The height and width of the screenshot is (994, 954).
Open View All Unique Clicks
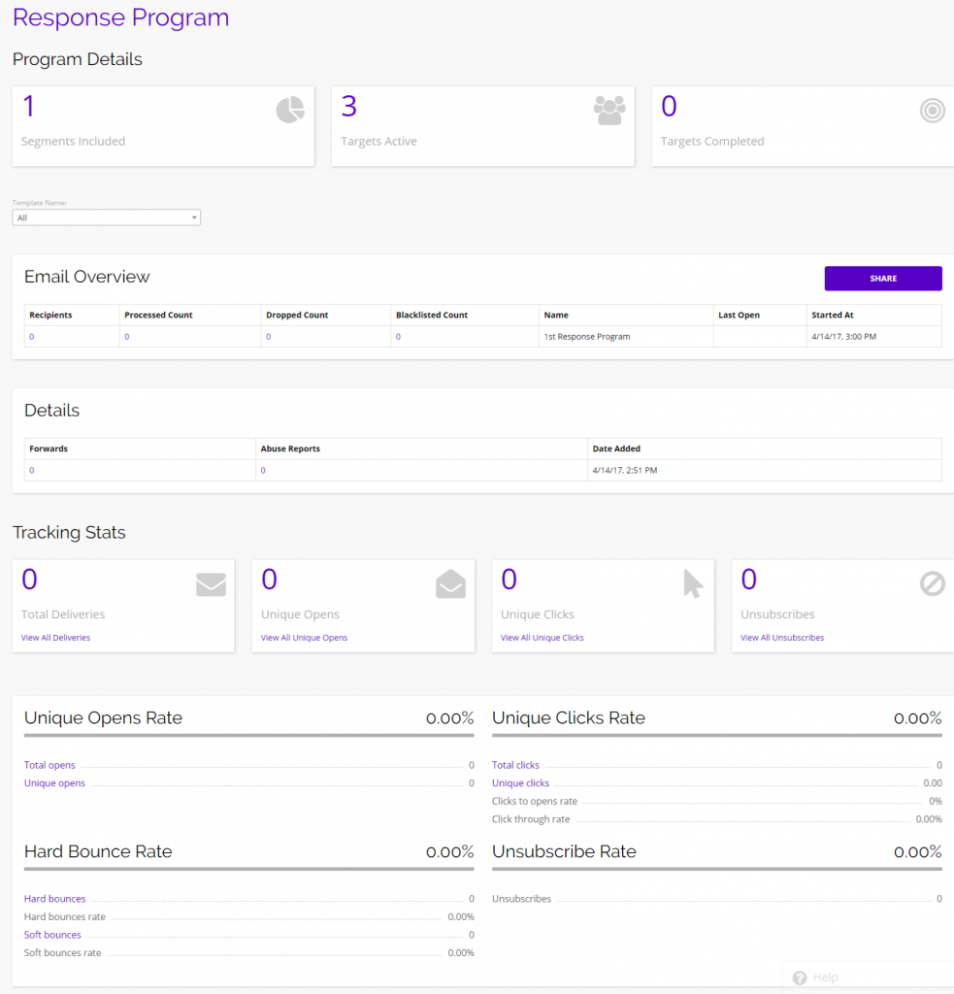pyautogui.click(x=541, y=637)
